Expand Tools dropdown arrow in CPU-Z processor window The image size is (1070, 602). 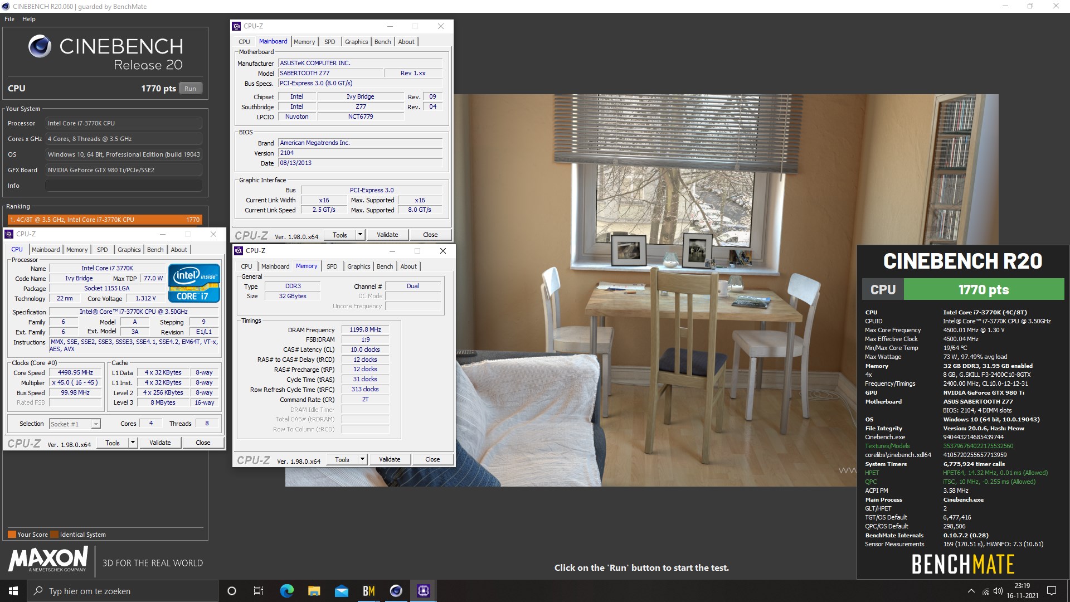133,443
